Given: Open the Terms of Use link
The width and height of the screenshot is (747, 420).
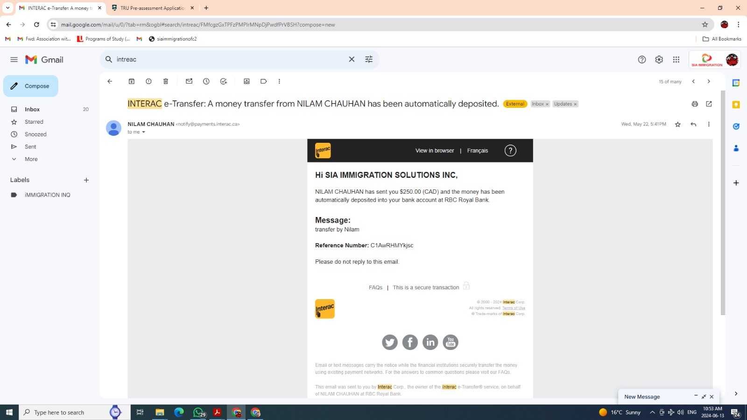Looking at the screenshot, I should point(514,308).
